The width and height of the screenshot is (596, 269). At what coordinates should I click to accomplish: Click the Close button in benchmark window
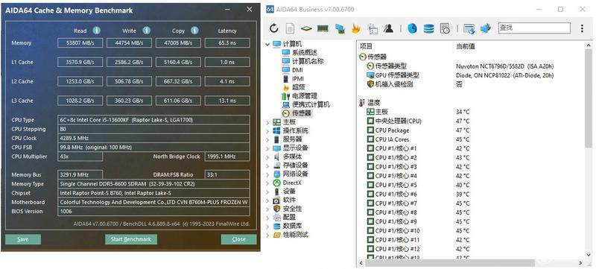238,239
